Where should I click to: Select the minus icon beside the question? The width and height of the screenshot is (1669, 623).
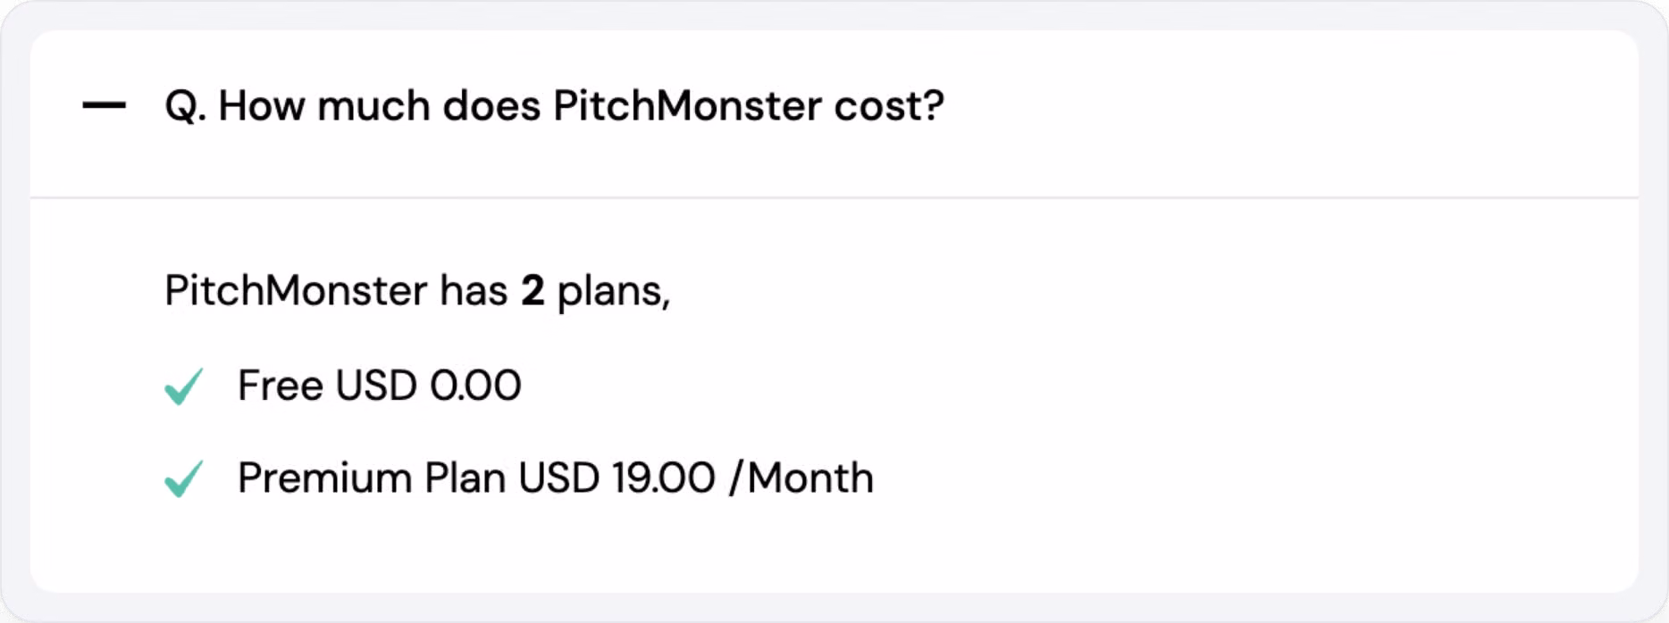(103, 105)
